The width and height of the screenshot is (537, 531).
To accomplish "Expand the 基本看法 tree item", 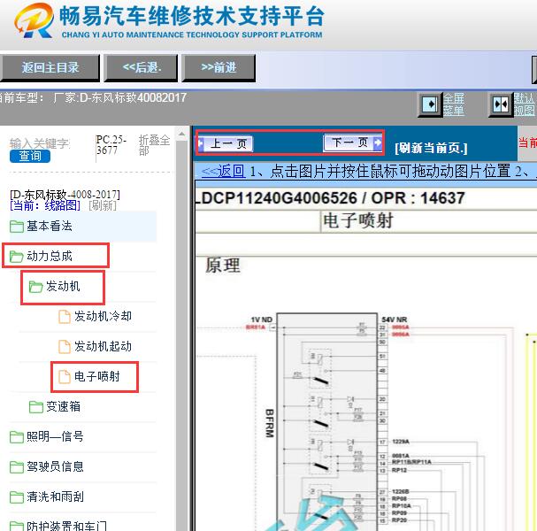I will coord(50,226).
